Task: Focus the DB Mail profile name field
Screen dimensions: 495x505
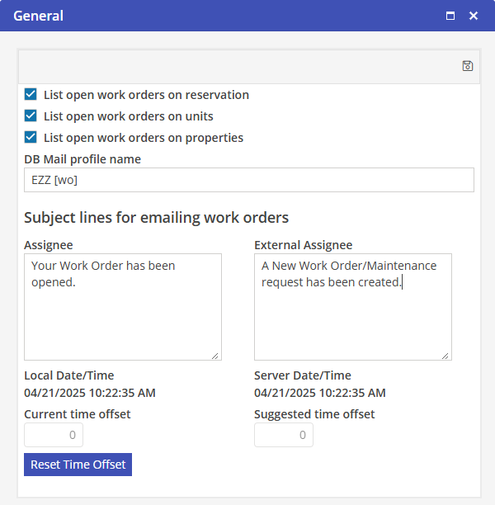Action: [248, 180]
